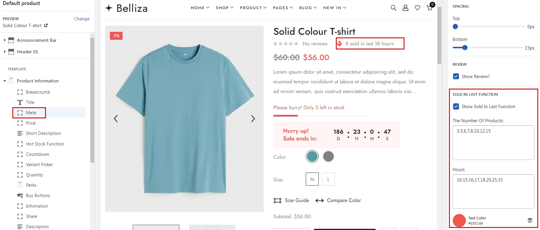Viewport: 540px width, 230px height.
Task: Open external preview link for Solid Colour T-shirt
Action: 46,26
